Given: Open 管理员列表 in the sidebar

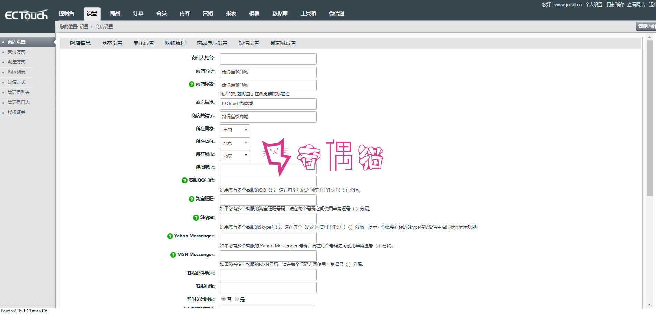Looking at the screenshot, I should point(19,92).
